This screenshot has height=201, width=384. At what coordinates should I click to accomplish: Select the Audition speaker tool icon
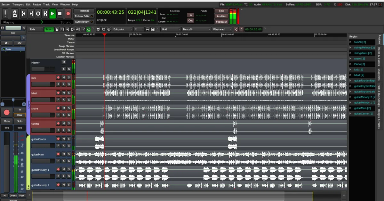78,29
